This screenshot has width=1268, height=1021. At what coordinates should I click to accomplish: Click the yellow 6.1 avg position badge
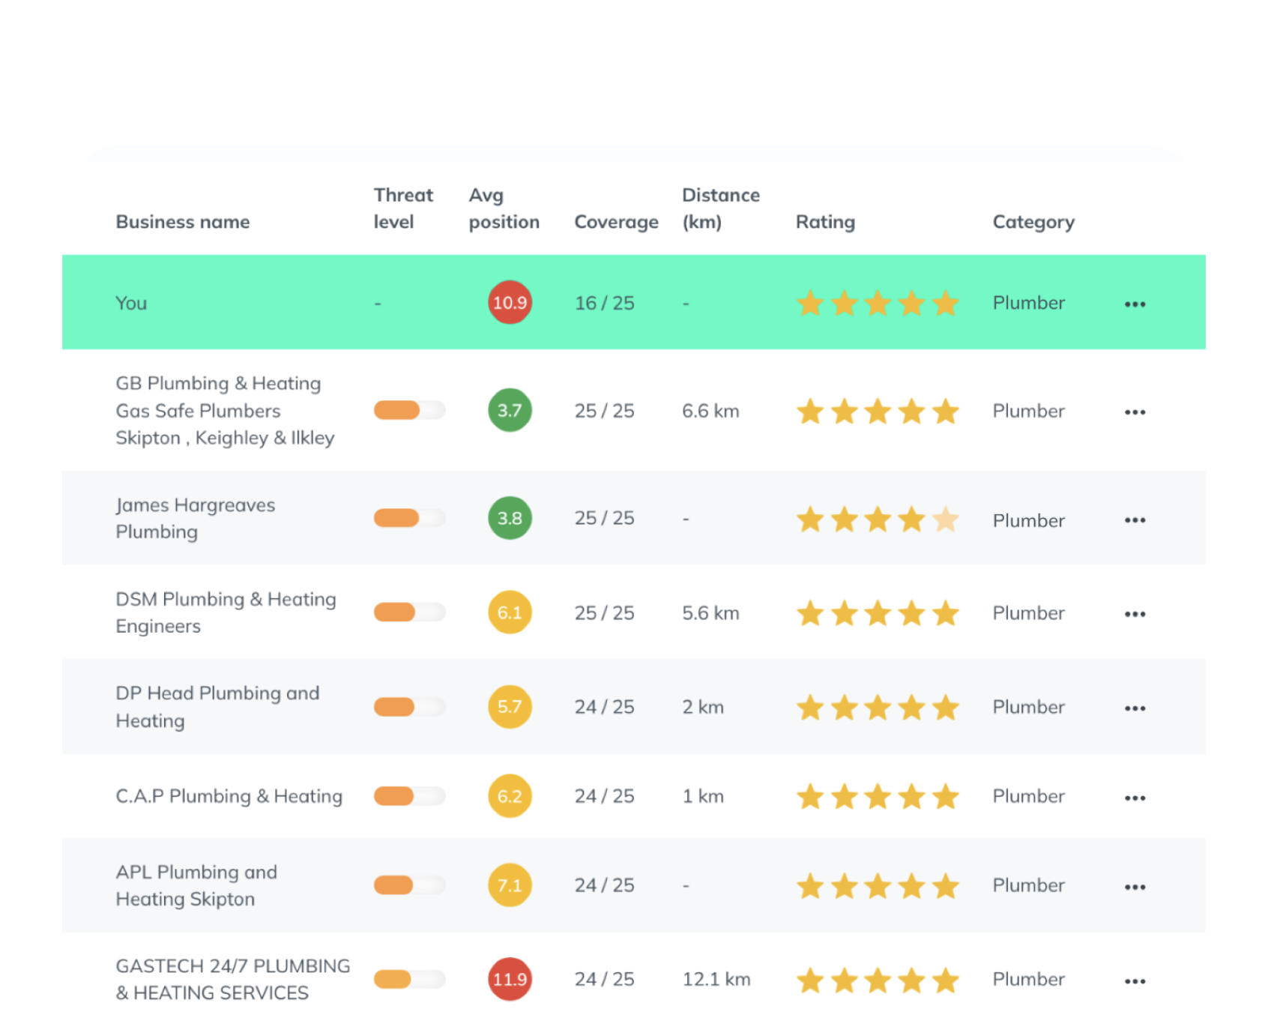pyautogui.click(x=510, y=612)
